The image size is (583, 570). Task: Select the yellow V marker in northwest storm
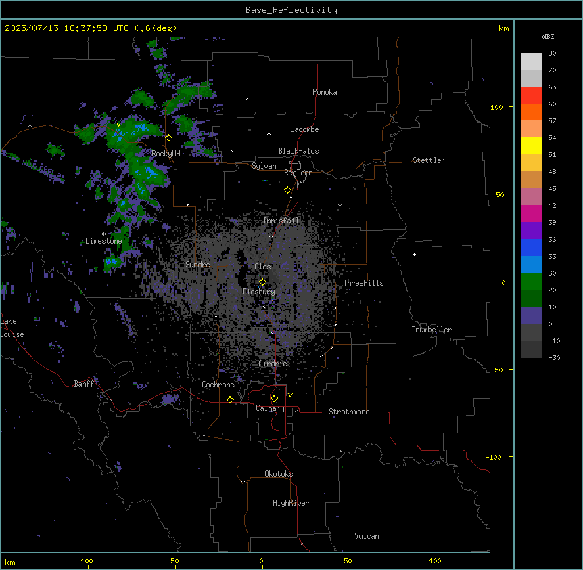[118, 125]
